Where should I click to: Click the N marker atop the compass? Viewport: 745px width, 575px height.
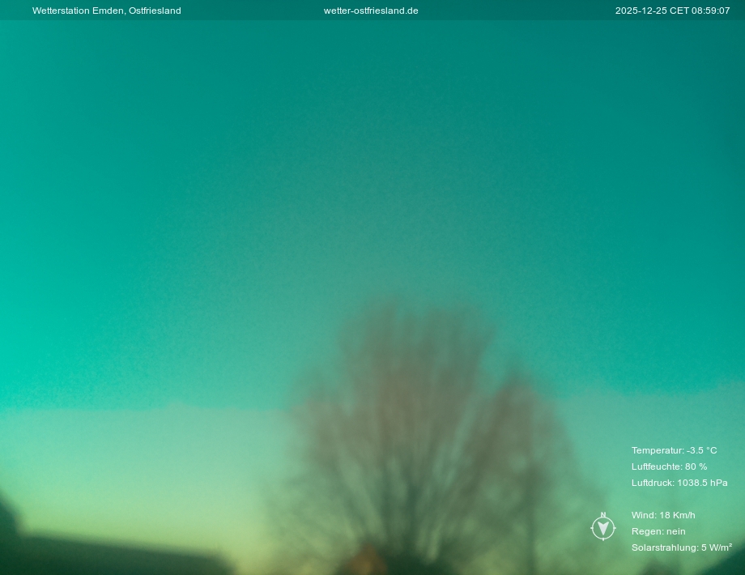click(602, 515)
